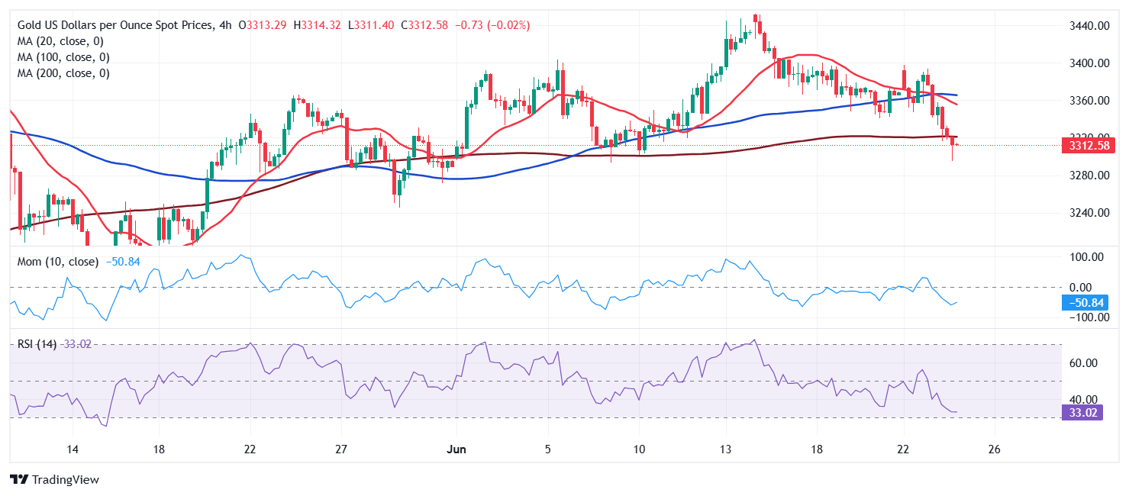Click the TradingView logo icon

(20, 480)
